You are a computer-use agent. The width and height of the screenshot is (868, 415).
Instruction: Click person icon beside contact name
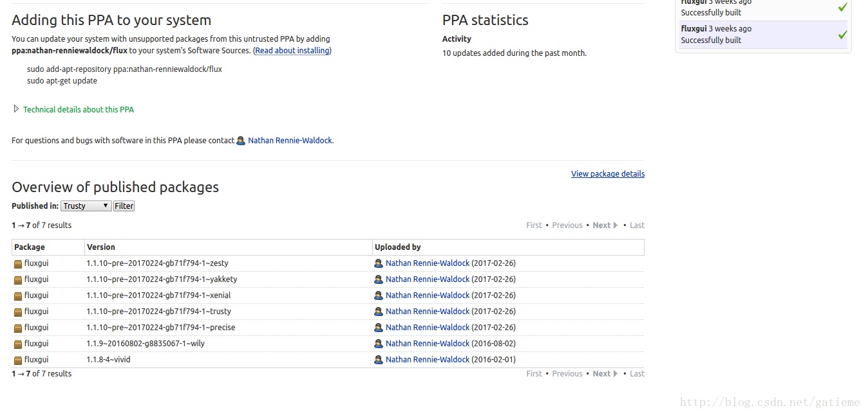[241, 141]
